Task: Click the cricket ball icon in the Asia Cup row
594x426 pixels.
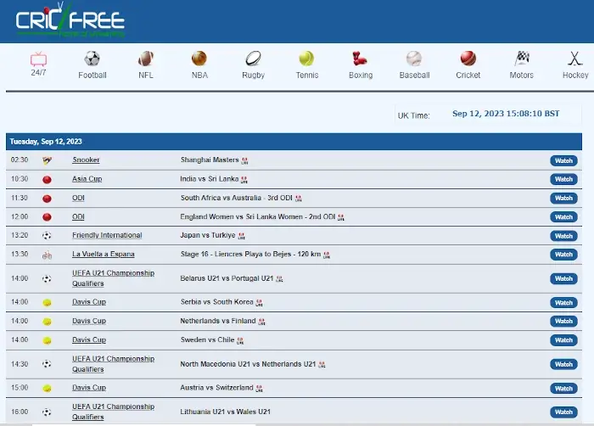Action: pyautogui.click(x=47, y=180)
